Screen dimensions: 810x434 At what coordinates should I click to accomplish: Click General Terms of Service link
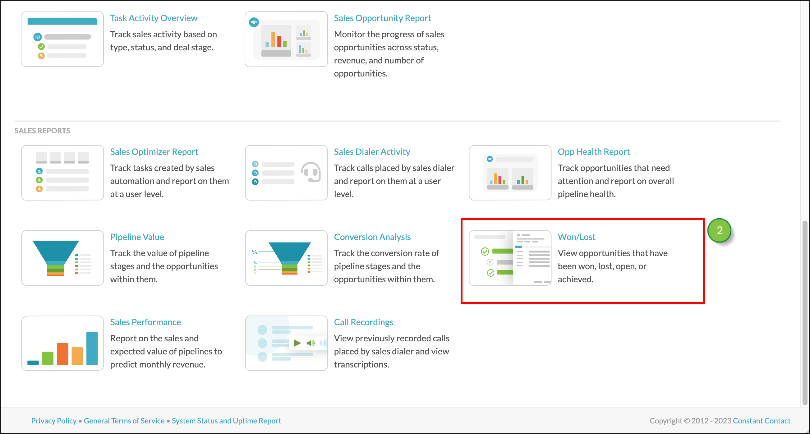124,421
